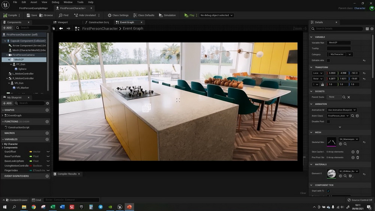Open the Tools menu
375x211 pixels.
[80, 2]
